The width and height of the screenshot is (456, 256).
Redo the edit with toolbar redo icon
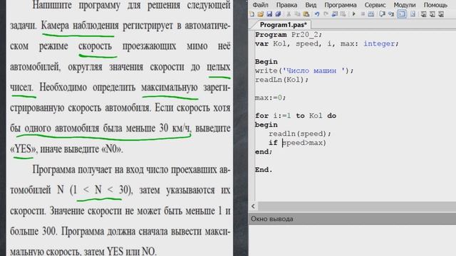click(x=326, y=14)
